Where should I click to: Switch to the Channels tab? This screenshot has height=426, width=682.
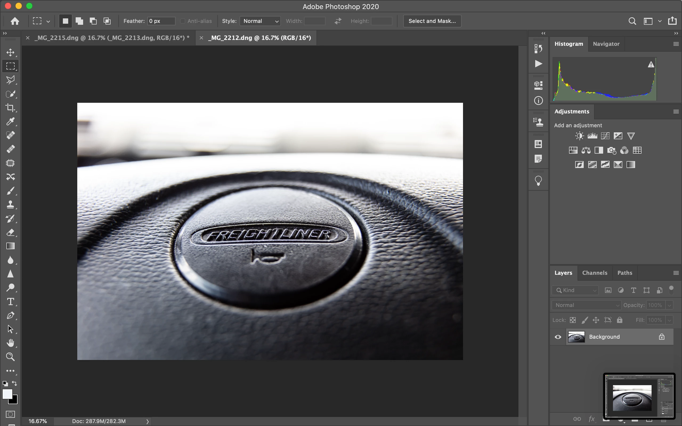click(595, 273)
